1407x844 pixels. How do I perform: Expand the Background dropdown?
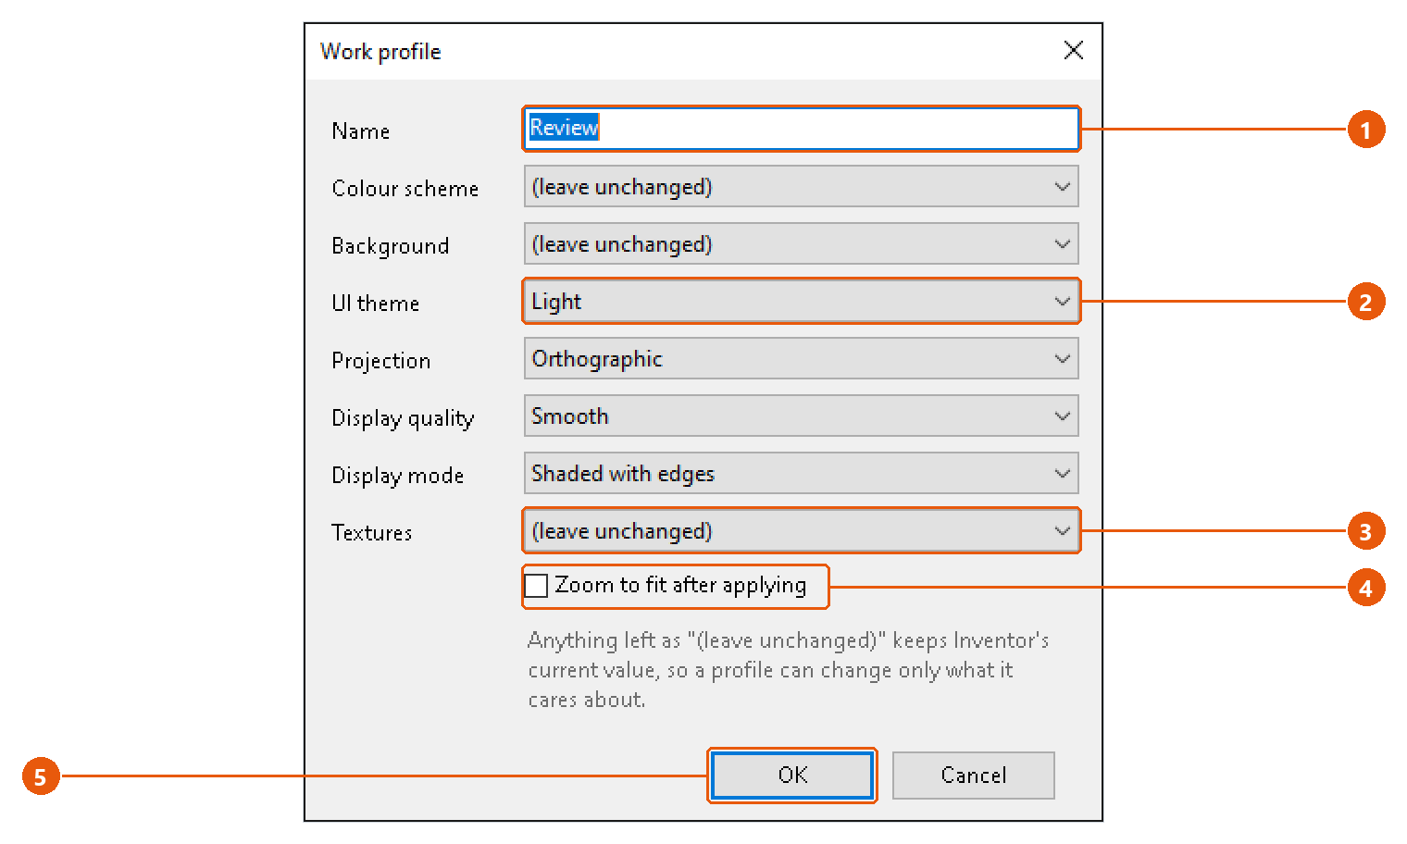[802, 244]
